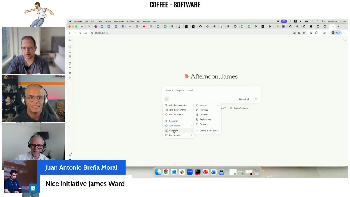Click the Claude's choice suggestion chip
Screen dimensions: 350x197
pos(239,108)
